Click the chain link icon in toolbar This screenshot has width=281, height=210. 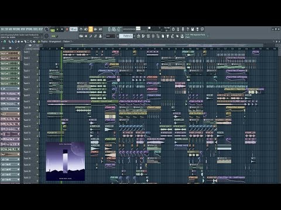point(95,36)
